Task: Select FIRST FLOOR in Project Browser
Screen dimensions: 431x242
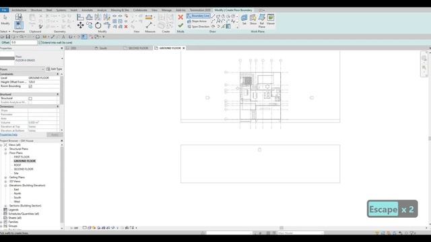Action: coord(22,157)
